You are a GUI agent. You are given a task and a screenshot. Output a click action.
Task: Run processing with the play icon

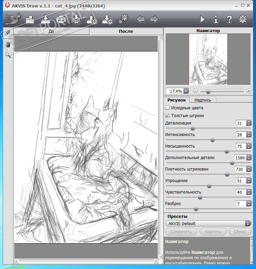202,19
